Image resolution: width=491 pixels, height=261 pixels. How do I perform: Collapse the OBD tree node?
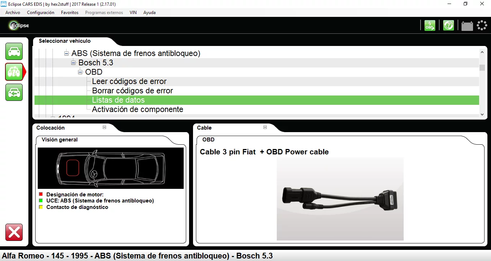pyautogui.click(x=80, y=72)
